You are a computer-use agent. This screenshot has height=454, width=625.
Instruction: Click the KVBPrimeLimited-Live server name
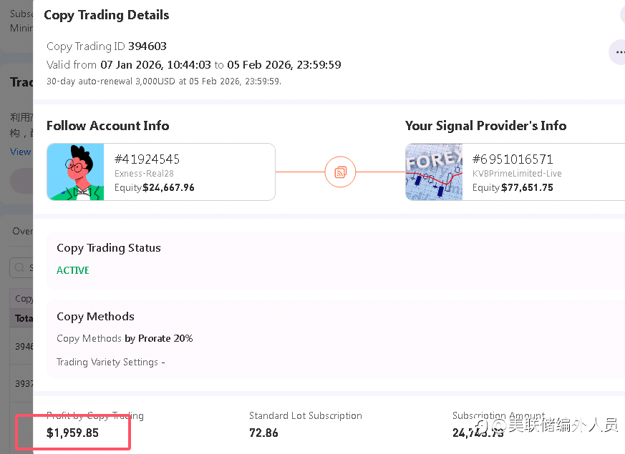coord(517,174)
